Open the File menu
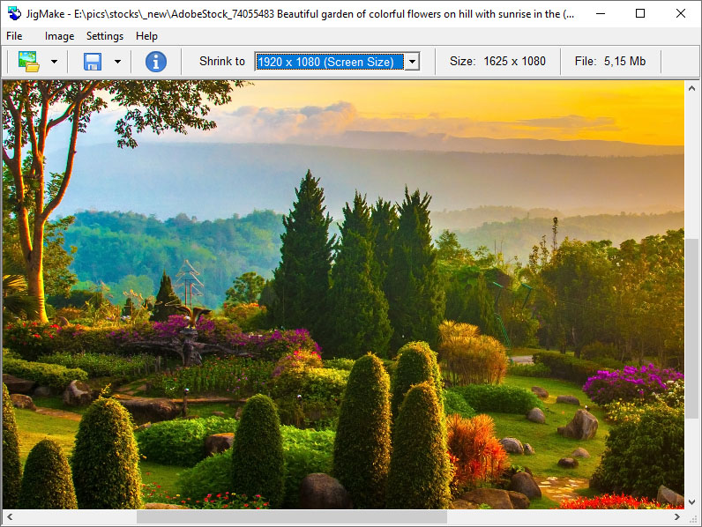 [14, 36]
